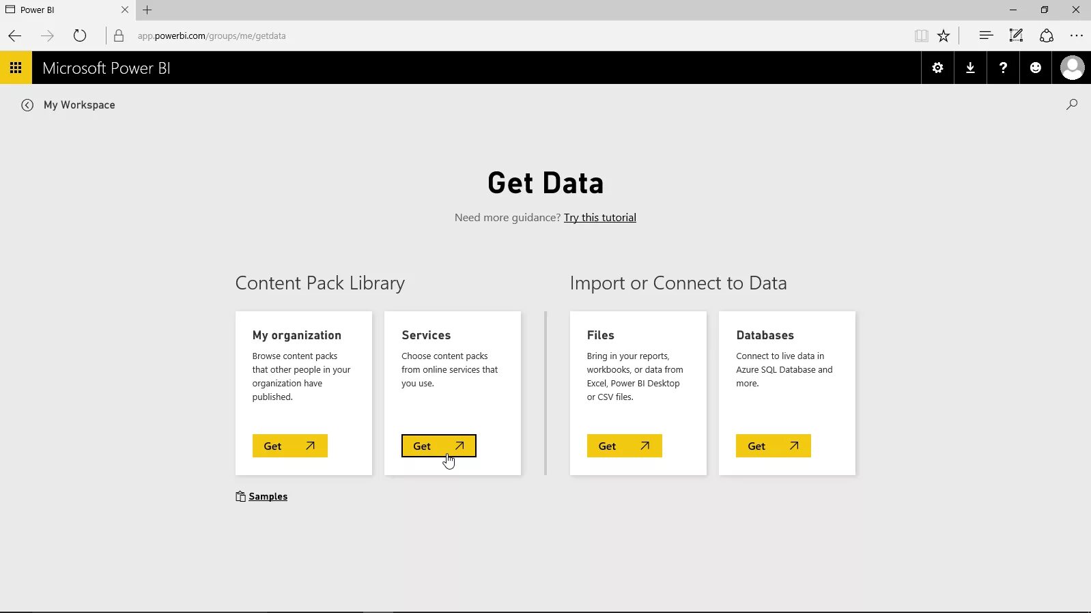Click the Content Pack Library heading

click(320, 283)
